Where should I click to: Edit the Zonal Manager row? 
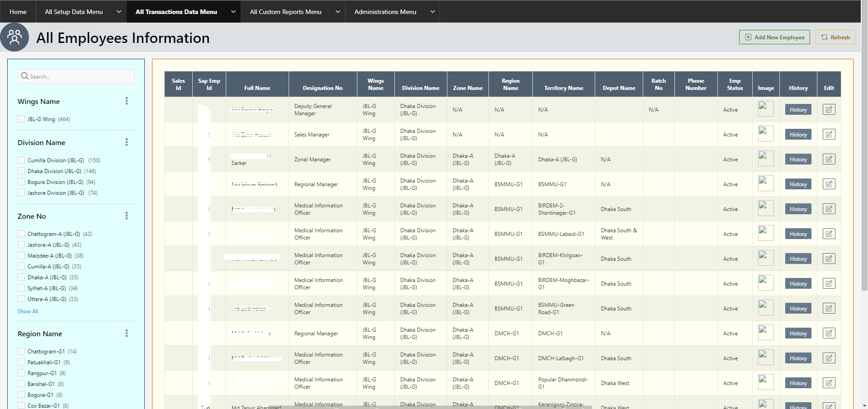pyautogui.click(x=829, y=159)
